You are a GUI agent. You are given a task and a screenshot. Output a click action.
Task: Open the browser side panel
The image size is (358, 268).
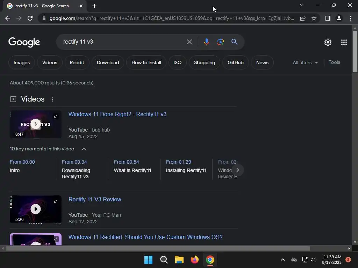click(328, 18)
